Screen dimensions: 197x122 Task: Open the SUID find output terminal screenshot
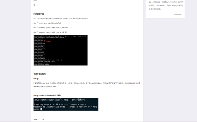[x=60, y=50]
